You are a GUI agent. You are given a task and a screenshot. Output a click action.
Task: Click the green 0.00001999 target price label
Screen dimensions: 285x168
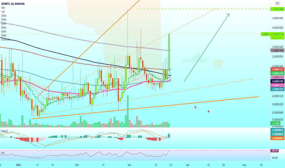277,9
